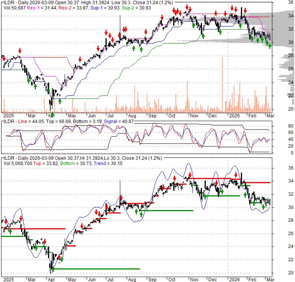The image size is (295, 282).
Task: Click the tall July price spike in the top chart
Action: 120,27
